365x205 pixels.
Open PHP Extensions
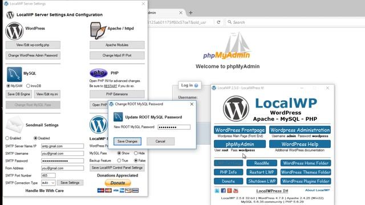[117, 94]
